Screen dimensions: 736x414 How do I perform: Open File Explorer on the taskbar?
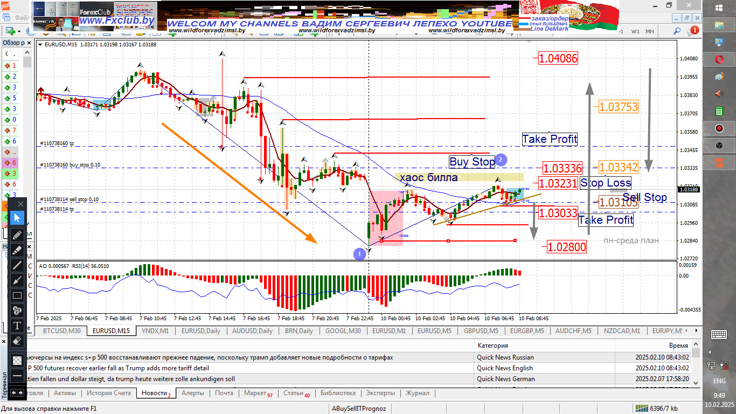coord(719,25)
